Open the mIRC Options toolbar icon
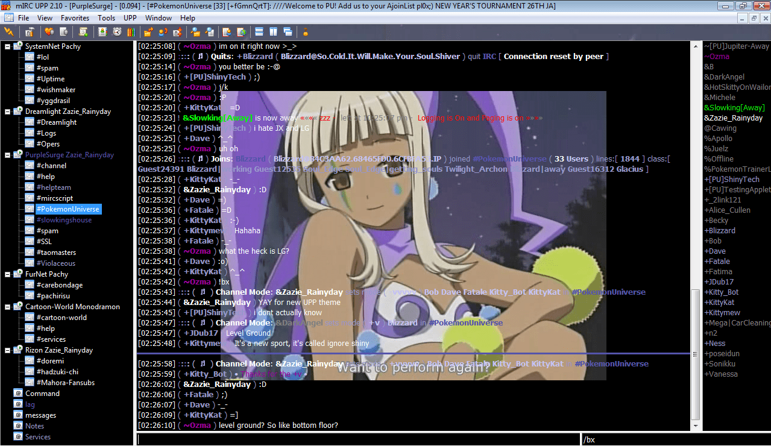 tap(29, 31)
